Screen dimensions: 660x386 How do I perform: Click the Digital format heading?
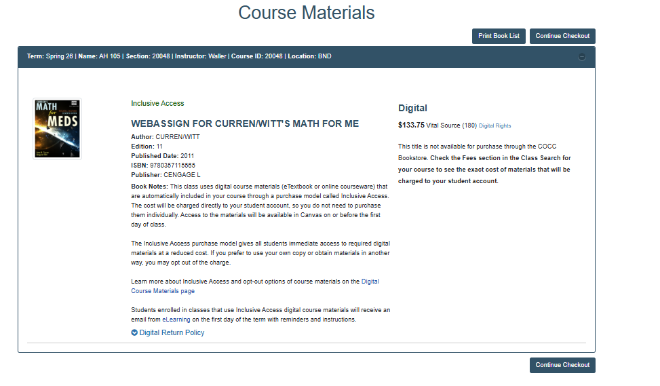412,108
